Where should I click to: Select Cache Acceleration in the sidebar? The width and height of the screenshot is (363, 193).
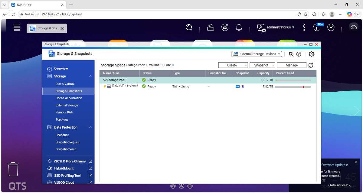(x=68, y=98)
